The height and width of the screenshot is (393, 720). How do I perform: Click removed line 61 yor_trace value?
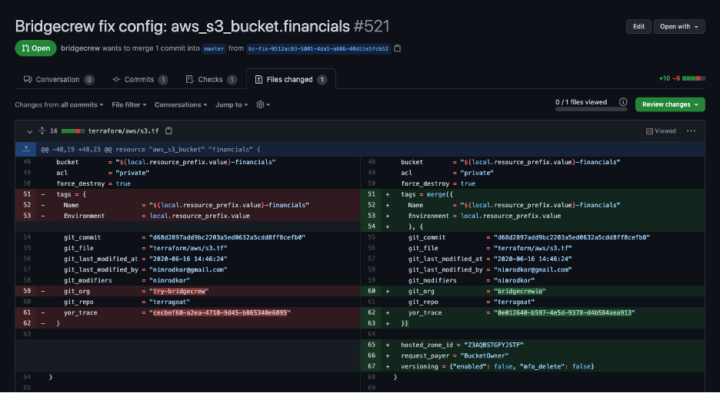point(222,313)
